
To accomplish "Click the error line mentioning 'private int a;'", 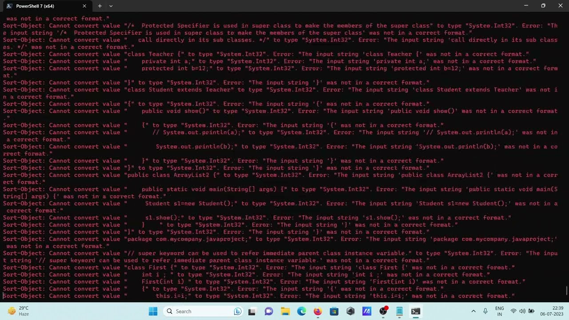I will [x=269, y=61].
